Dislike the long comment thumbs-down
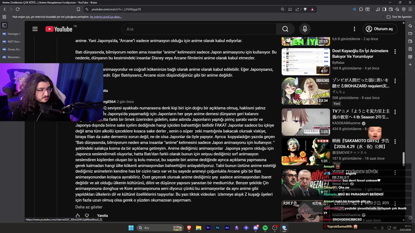The width and height of the screenshot is (415, 233). pos(87,216)
